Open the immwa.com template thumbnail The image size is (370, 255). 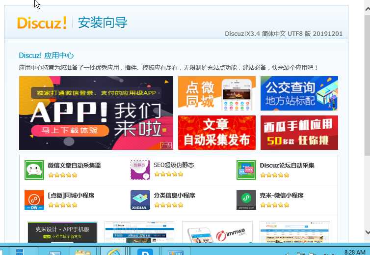point(217,232)
